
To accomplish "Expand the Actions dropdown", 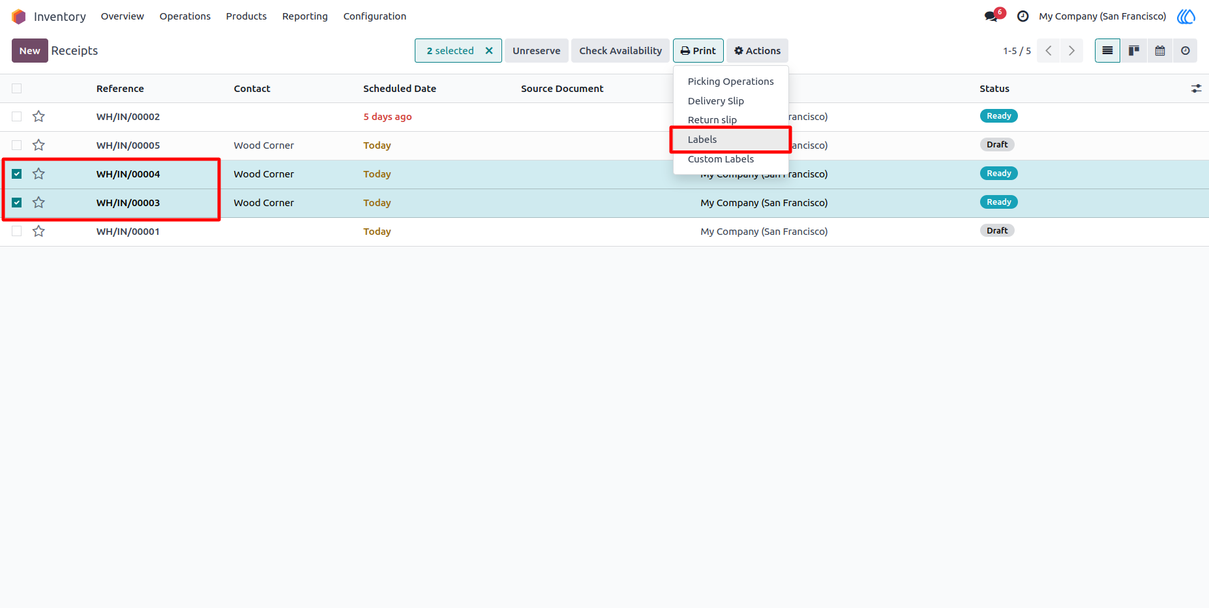I will click(757, 51).
